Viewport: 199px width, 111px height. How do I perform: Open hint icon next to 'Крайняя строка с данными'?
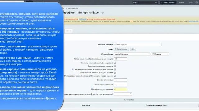[92, 89]
